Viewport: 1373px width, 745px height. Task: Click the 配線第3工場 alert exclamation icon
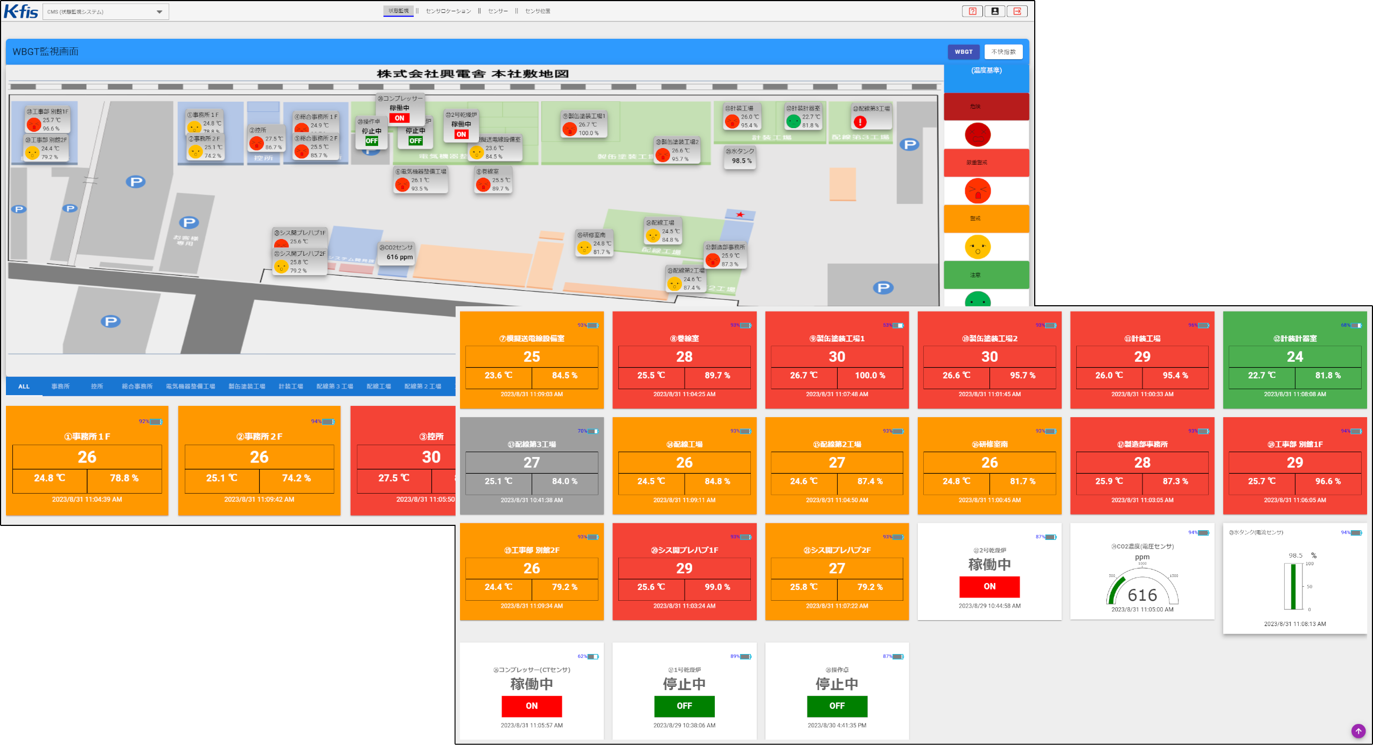860,122
